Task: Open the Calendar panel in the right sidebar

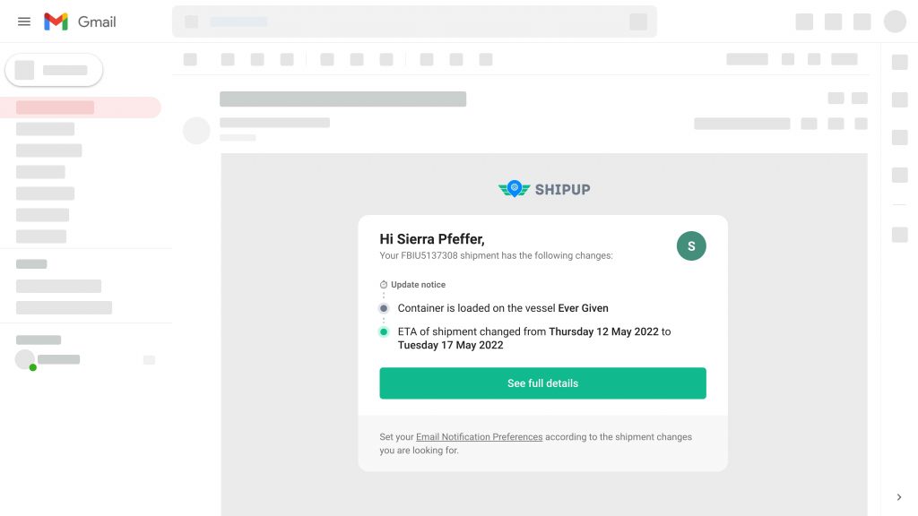Action: coord(899,61)
